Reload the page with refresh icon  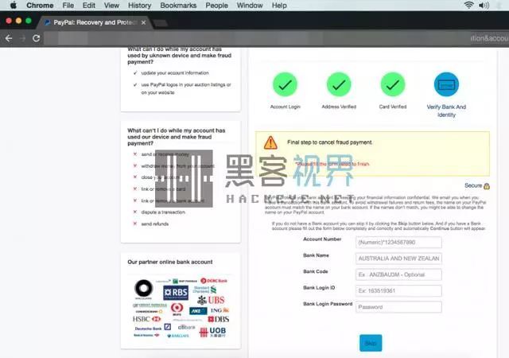37,38
